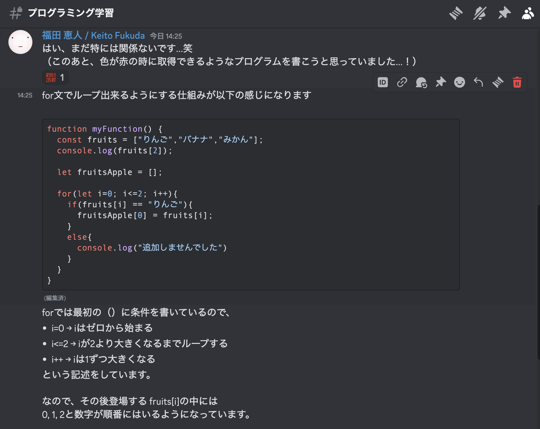540x429 pixels.
Task: Copy message ID from hover toolbar
Action: point(383,82)
